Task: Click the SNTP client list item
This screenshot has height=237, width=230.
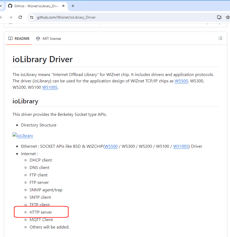Action: (40, 197)
